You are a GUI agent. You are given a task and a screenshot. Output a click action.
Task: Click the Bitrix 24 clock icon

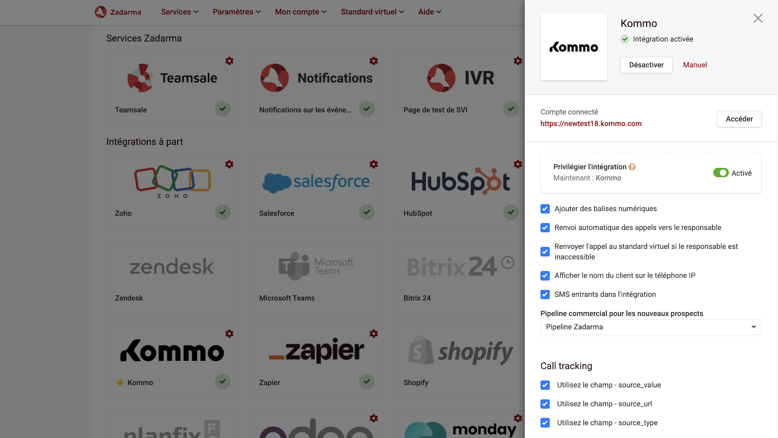pyautogui.click(x=507, y=262)
